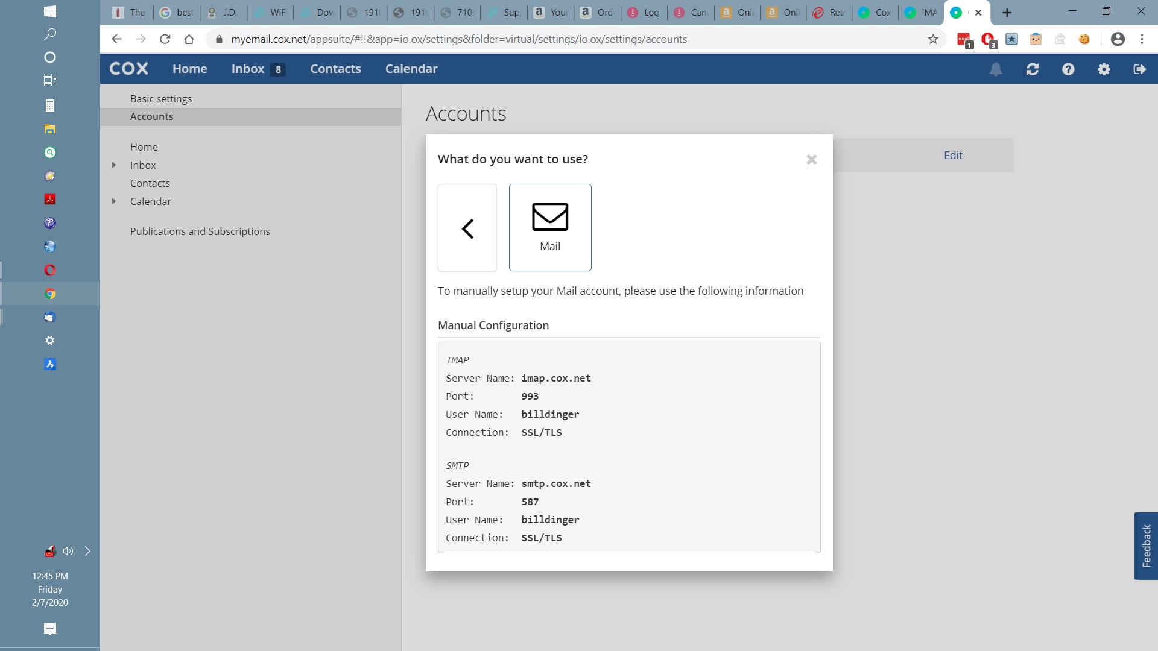The height and width of the screenshot is (651, 1158).
Task: Select the Mail account tile
Action: click(x=550, y=228)
